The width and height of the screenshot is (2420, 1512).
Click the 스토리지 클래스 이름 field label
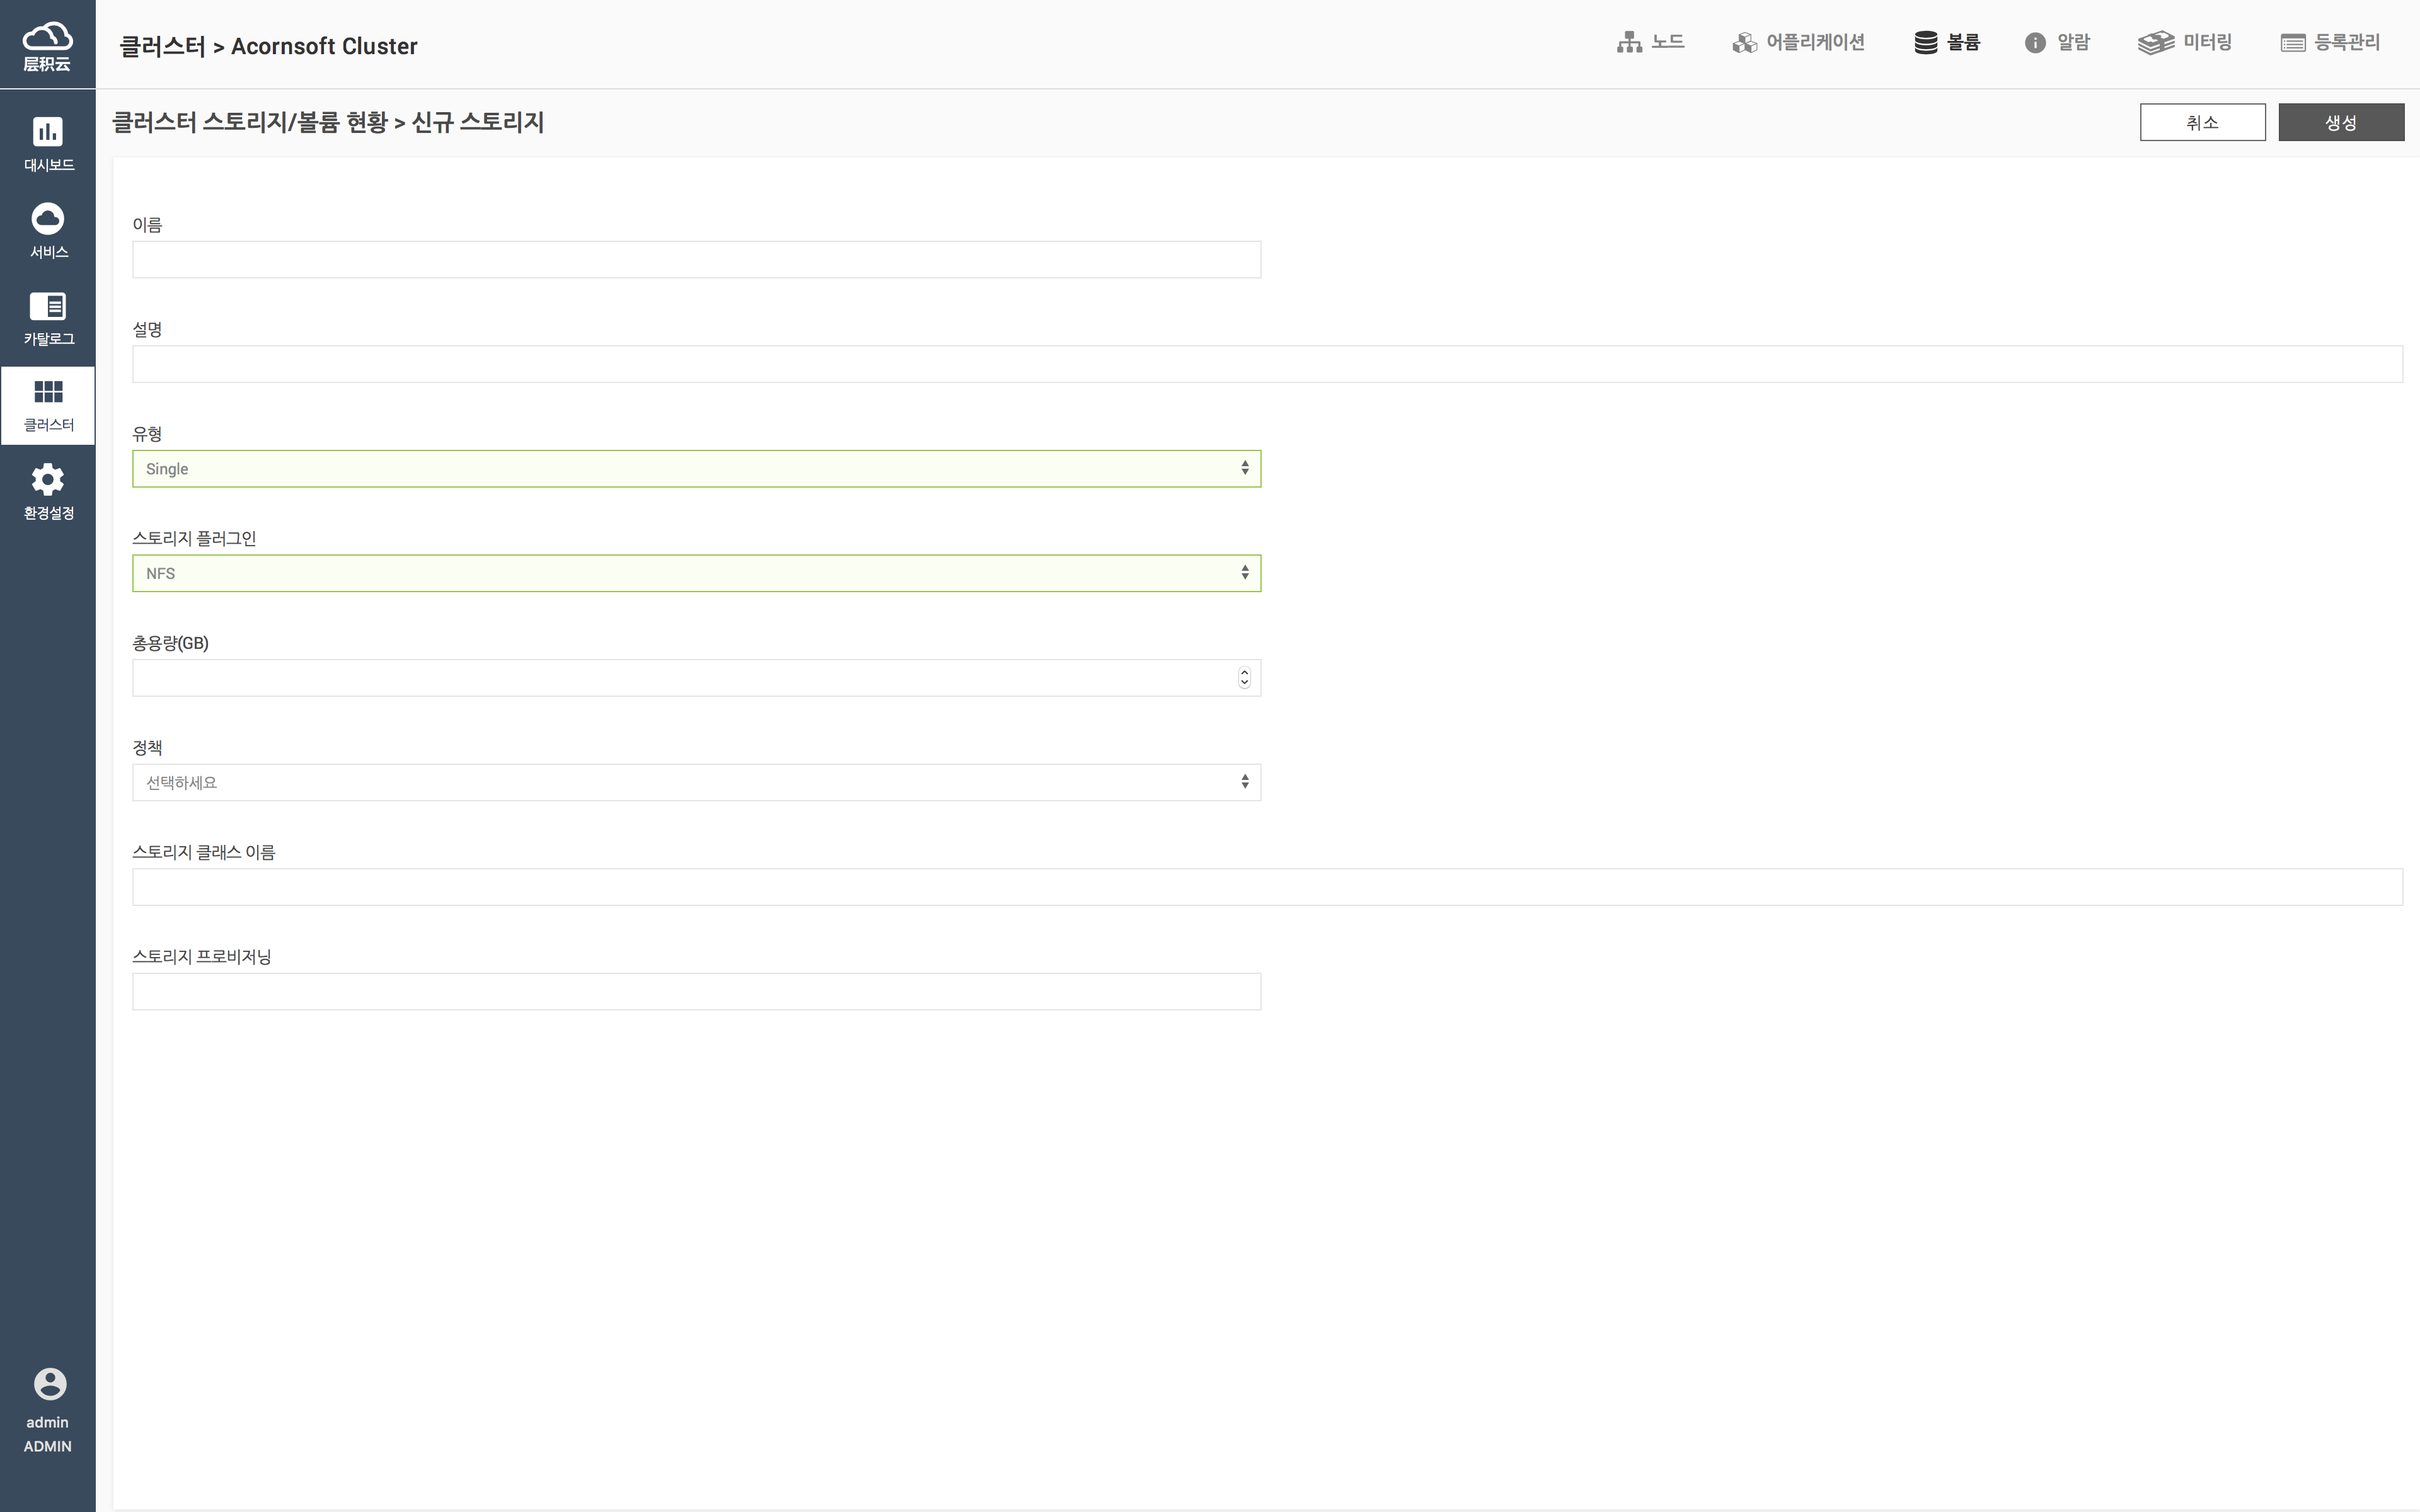click(x=203, y=852)
